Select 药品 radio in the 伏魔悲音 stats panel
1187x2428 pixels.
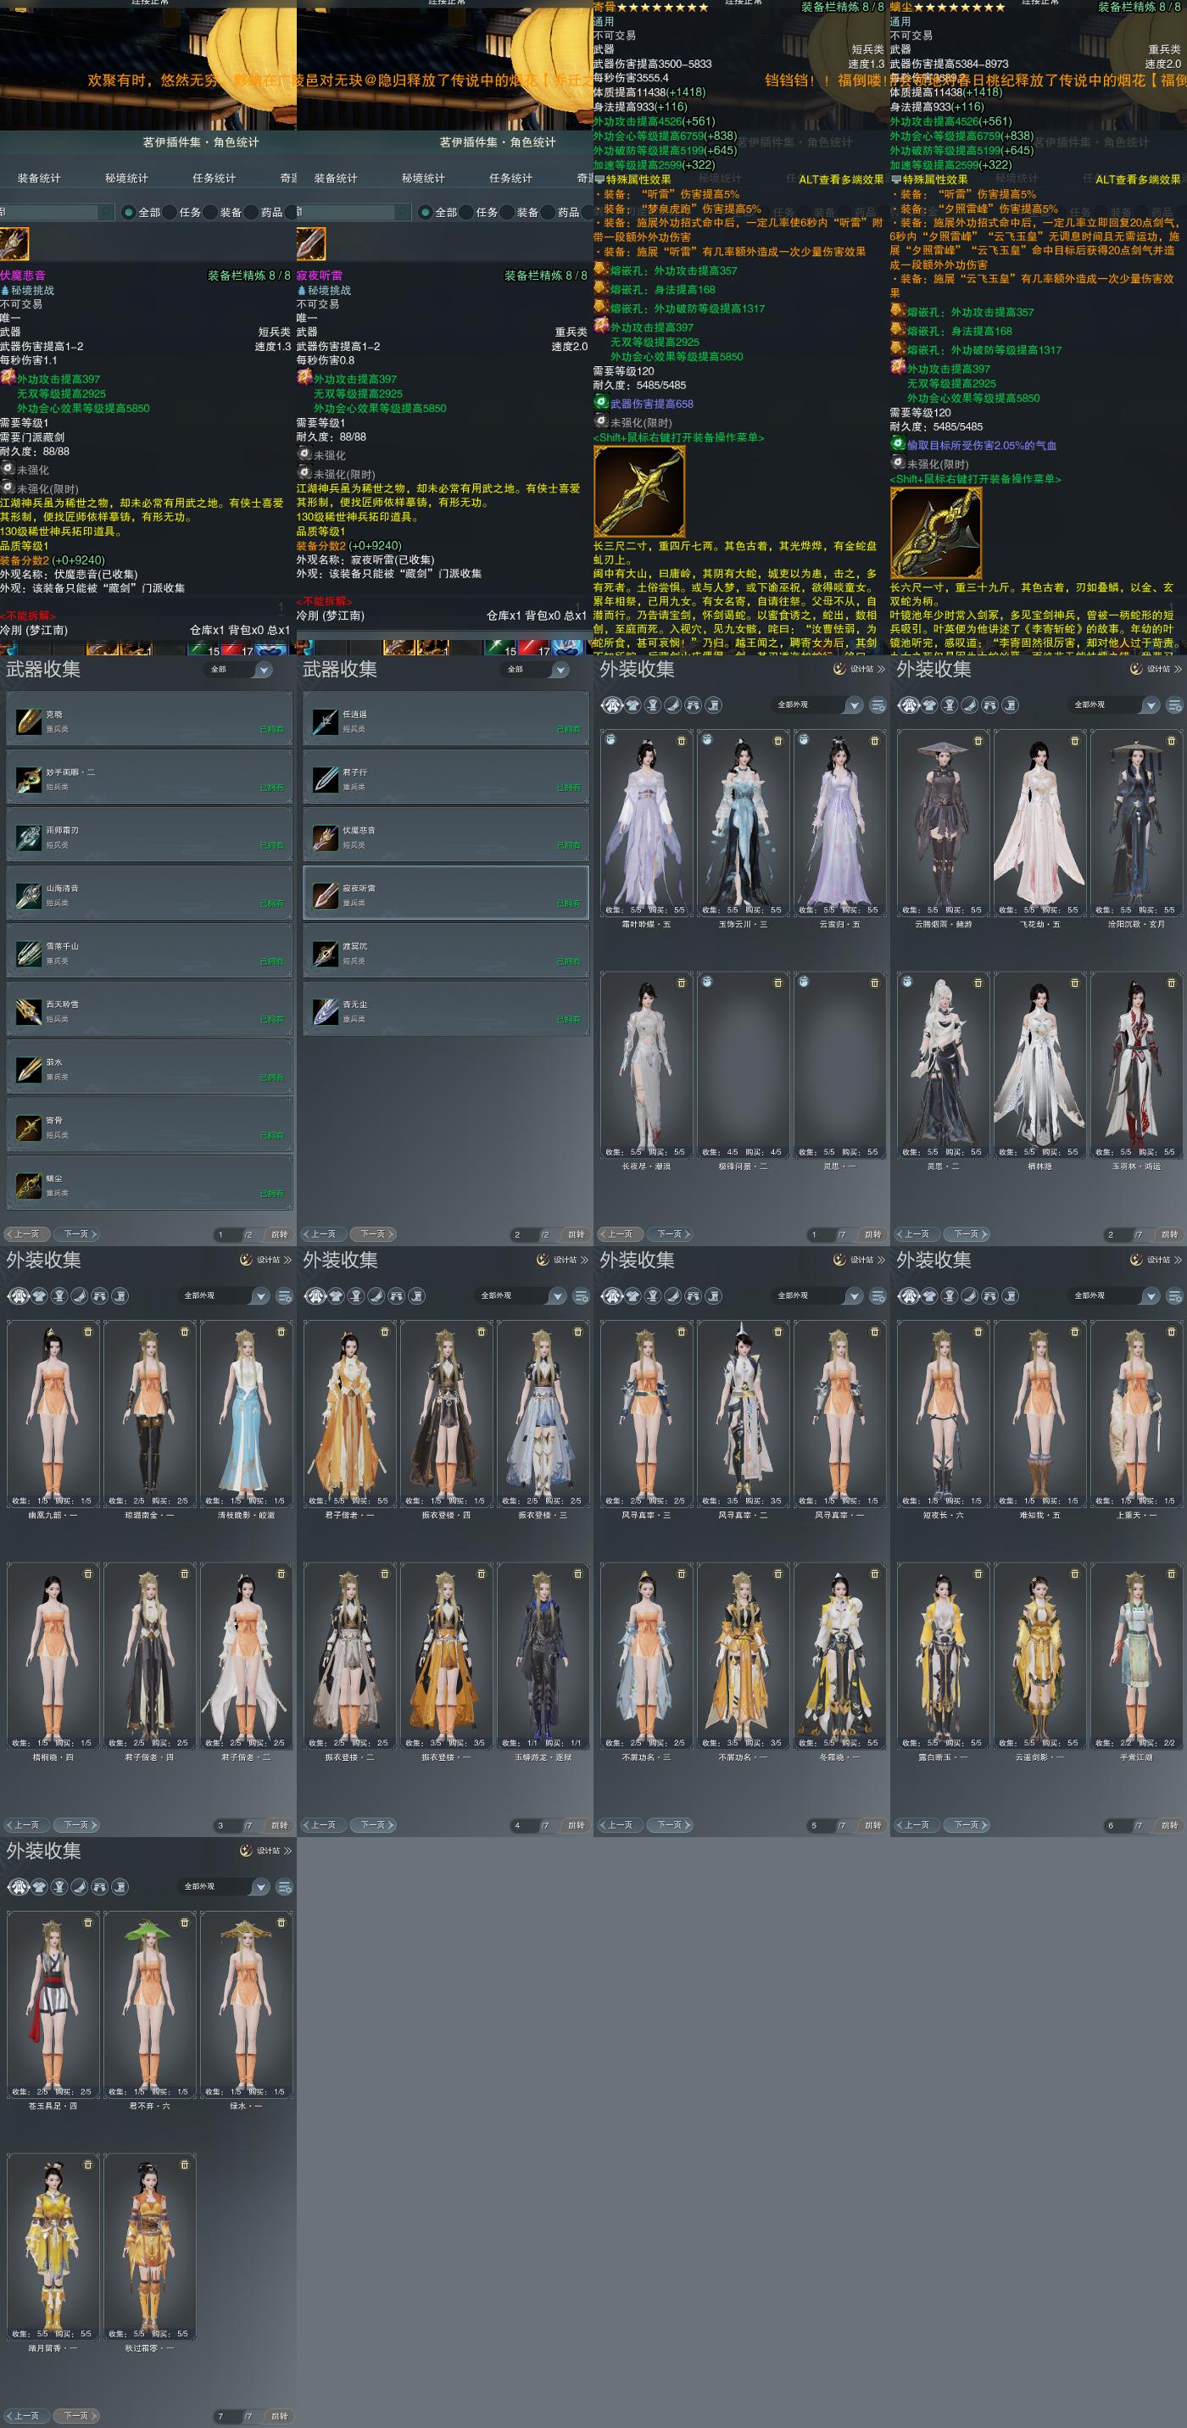tap(251, 212)
